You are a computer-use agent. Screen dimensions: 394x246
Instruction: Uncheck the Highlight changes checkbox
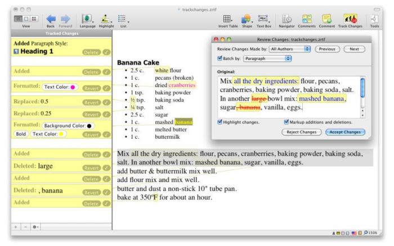click(220, 121)
